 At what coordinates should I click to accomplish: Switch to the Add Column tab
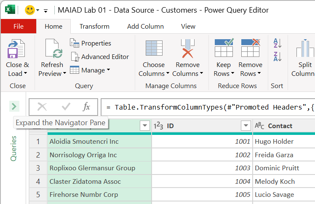(x=145, y=26)
